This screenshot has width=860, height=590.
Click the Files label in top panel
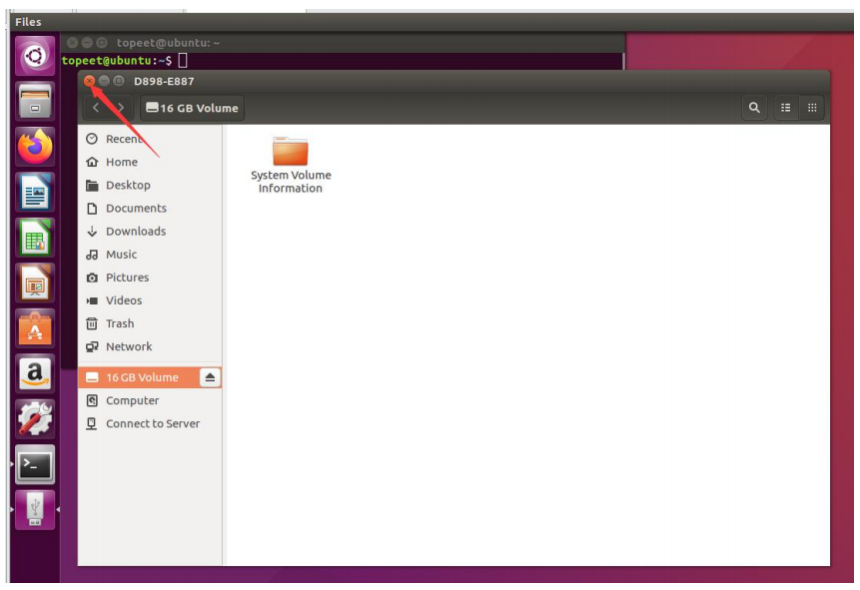[x=28, y=22]
